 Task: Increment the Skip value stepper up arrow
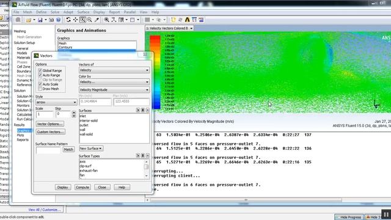pos(74,112)
